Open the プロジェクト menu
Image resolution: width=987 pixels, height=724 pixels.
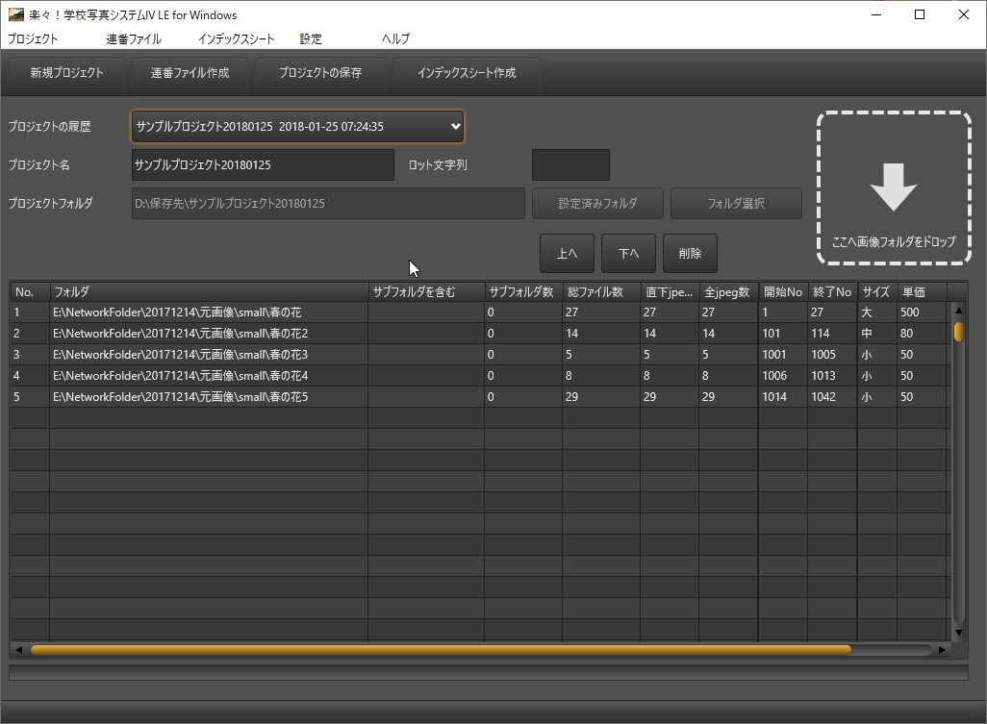[x=33, y=39]
